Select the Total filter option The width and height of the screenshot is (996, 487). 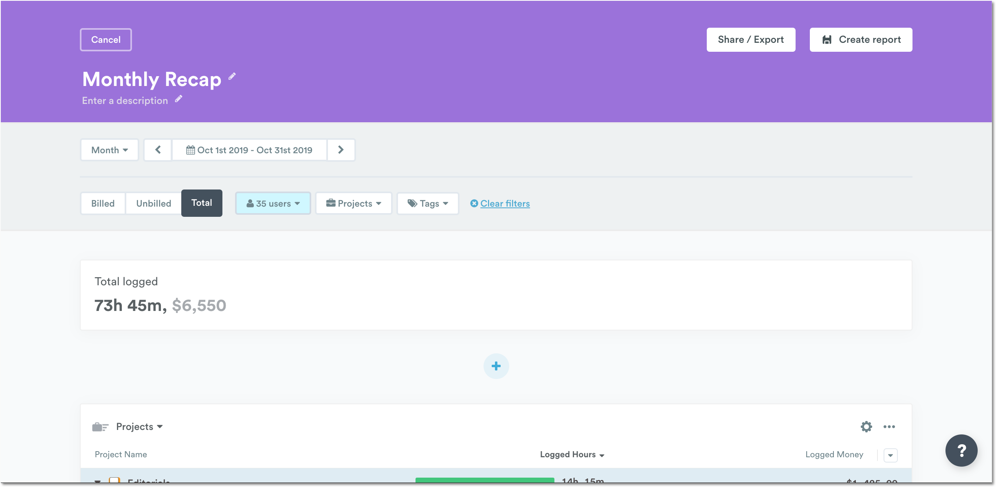tap(202, 203)
